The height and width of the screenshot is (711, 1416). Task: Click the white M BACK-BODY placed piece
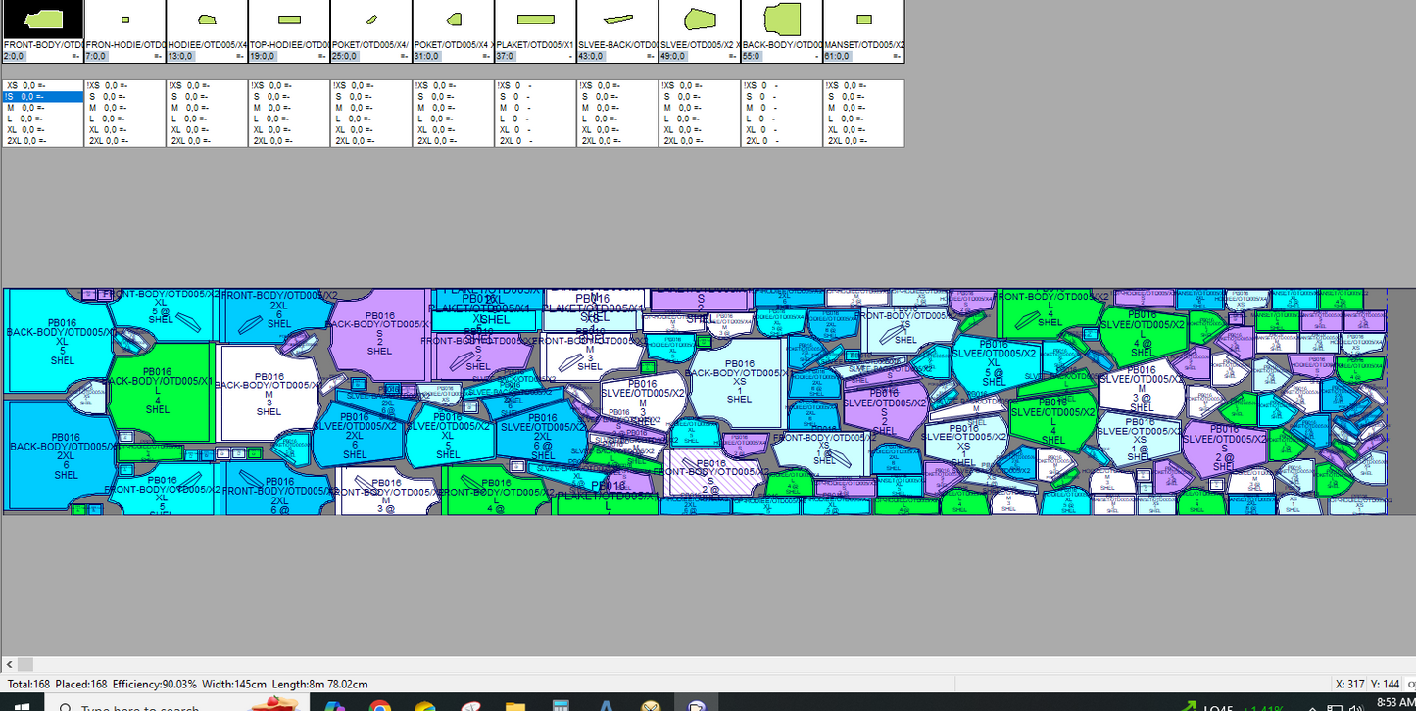269,394
